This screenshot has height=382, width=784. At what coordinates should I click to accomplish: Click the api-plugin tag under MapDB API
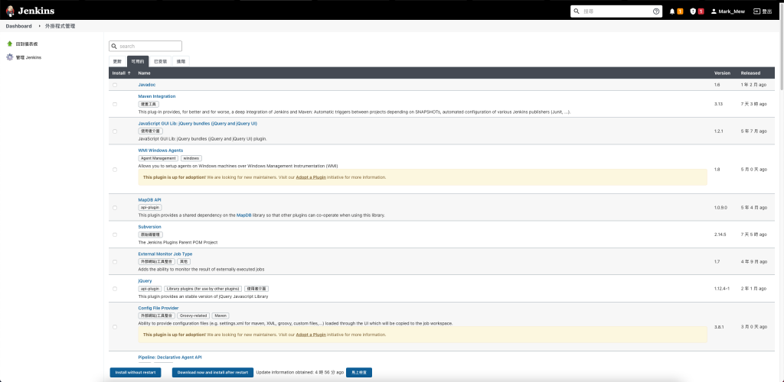click(150, 208)
